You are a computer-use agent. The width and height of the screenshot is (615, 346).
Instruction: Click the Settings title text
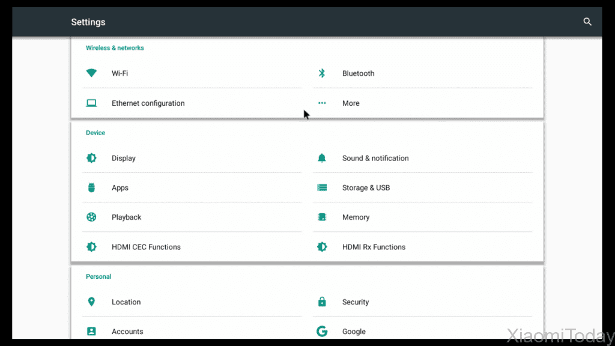tap(88, 22)
